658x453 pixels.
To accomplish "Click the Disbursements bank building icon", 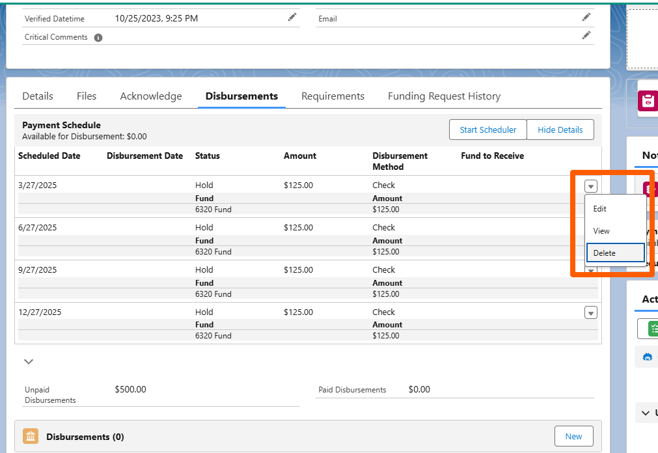I will pos(31,436).
